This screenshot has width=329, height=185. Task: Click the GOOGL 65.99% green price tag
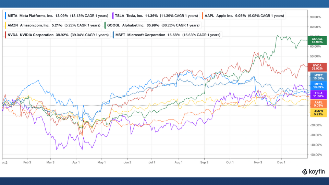pos(317,40)
